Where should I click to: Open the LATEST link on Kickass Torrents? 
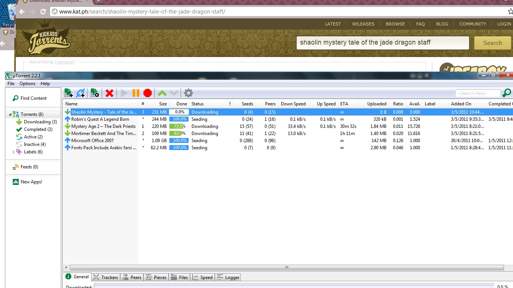333,24
